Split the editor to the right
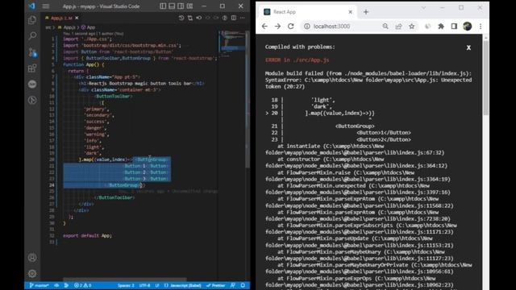The image size is (516, 290). point(234,18)
